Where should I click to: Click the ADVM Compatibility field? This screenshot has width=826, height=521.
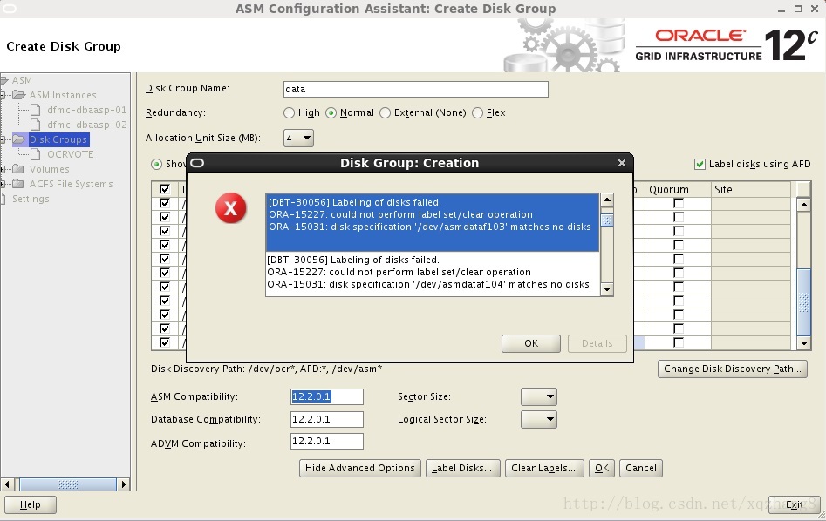tap(326, 441)
